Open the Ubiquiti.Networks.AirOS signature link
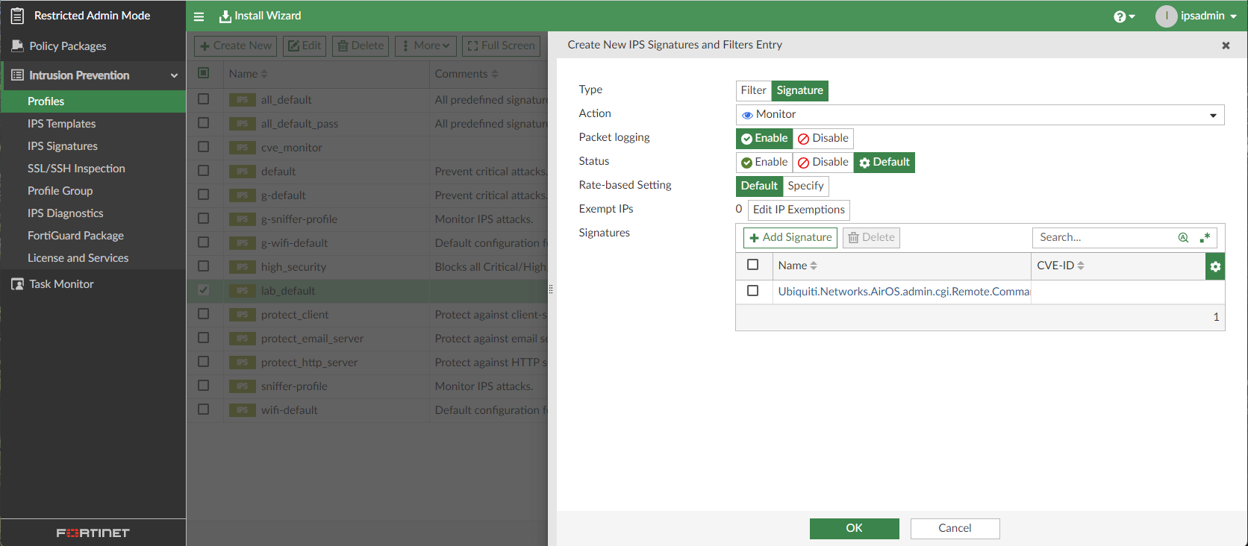 pyautogui.click(x=904, y=292)
